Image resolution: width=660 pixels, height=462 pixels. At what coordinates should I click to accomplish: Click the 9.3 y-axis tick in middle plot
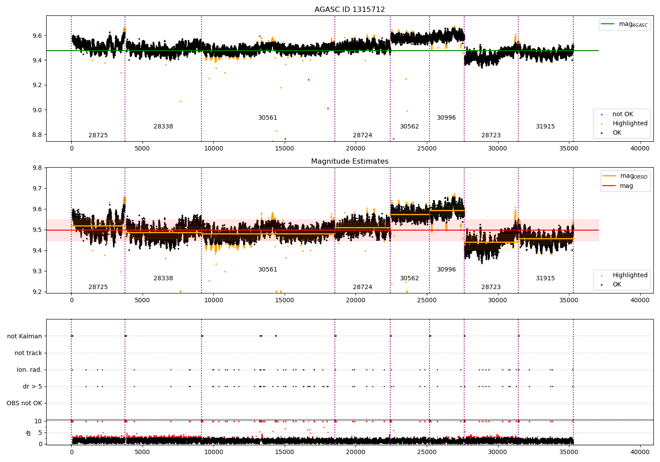(x=37, y=271)
